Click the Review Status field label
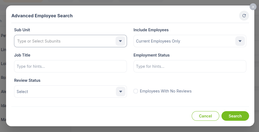 [x=27, y=80]
